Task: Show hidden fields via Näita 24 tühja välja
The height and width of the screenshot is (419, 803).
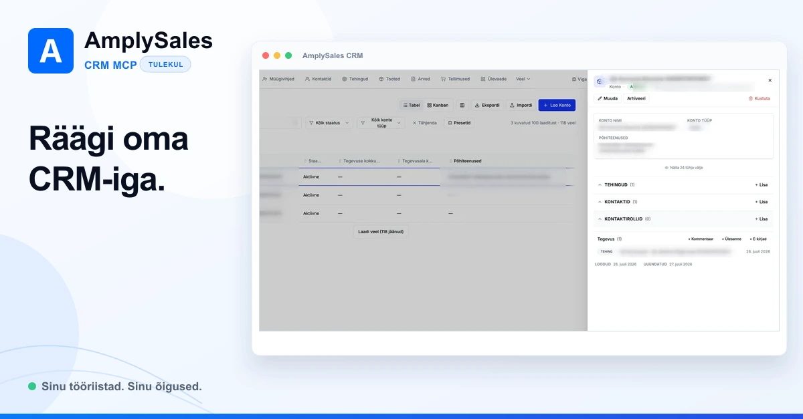Action: 683,167
